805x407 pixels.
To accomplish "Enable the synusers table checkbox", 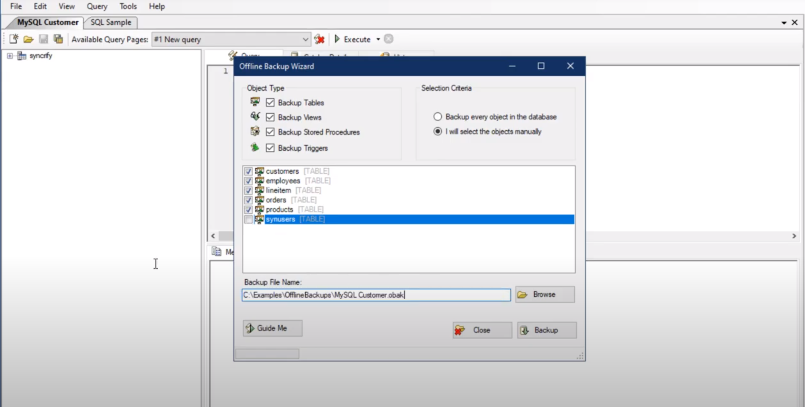I will point(248,219).
